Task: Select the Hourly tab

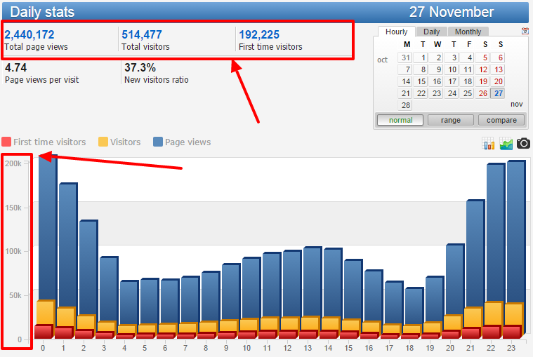Action: 396,32
